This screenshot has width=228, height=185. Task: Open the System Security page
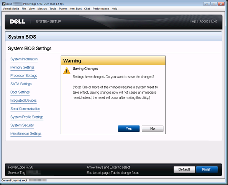(22, 125)
